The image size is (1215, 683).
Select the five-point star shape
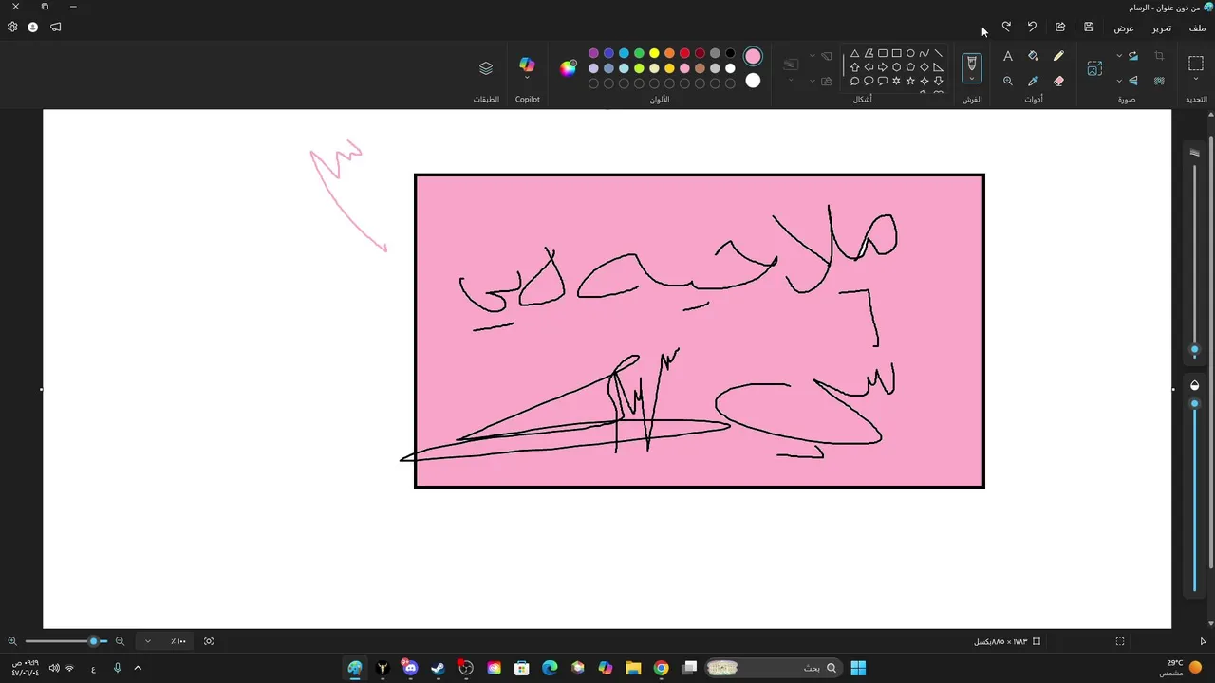[x=910, y=81]
